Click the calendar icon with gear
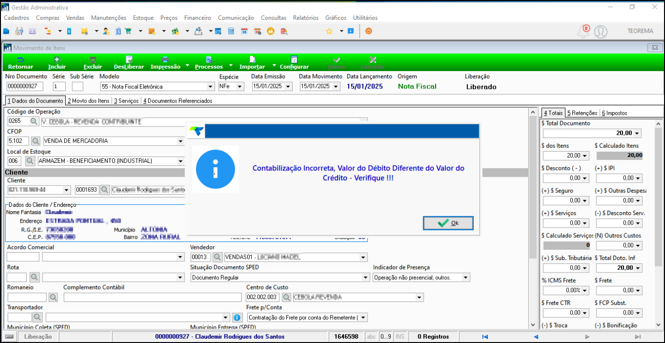This screenshot has width=665, height=343. (x=257, y=31)
